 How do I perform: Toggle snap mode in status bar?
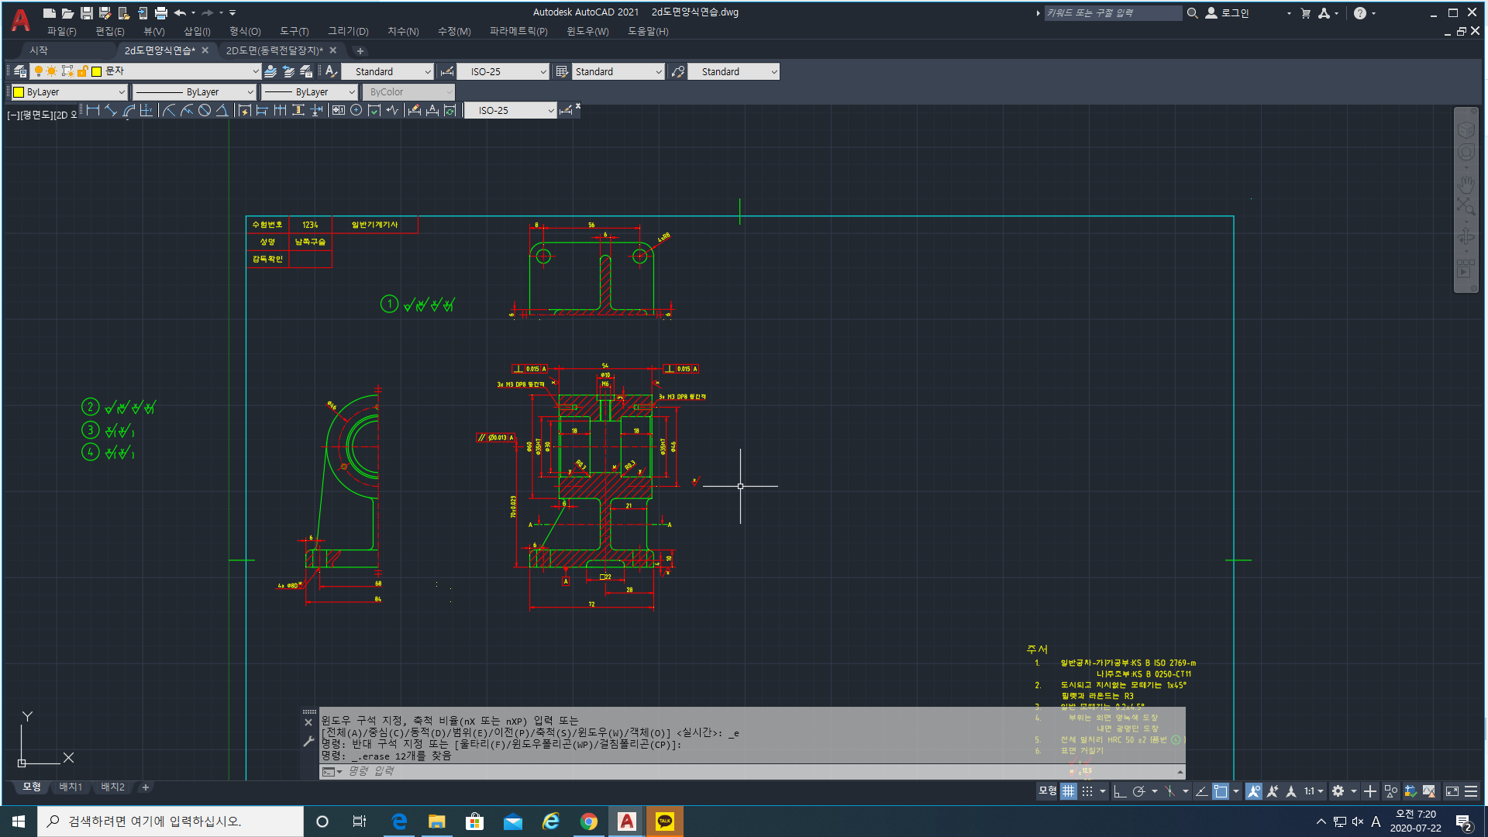[1087, 791]
